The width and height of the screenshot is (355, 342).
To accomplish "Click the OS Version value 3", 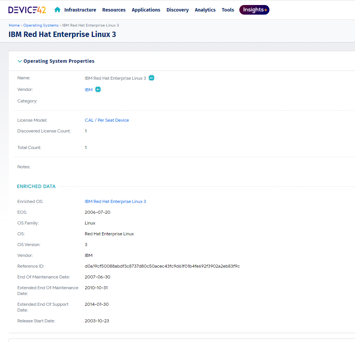I will 86,245.
